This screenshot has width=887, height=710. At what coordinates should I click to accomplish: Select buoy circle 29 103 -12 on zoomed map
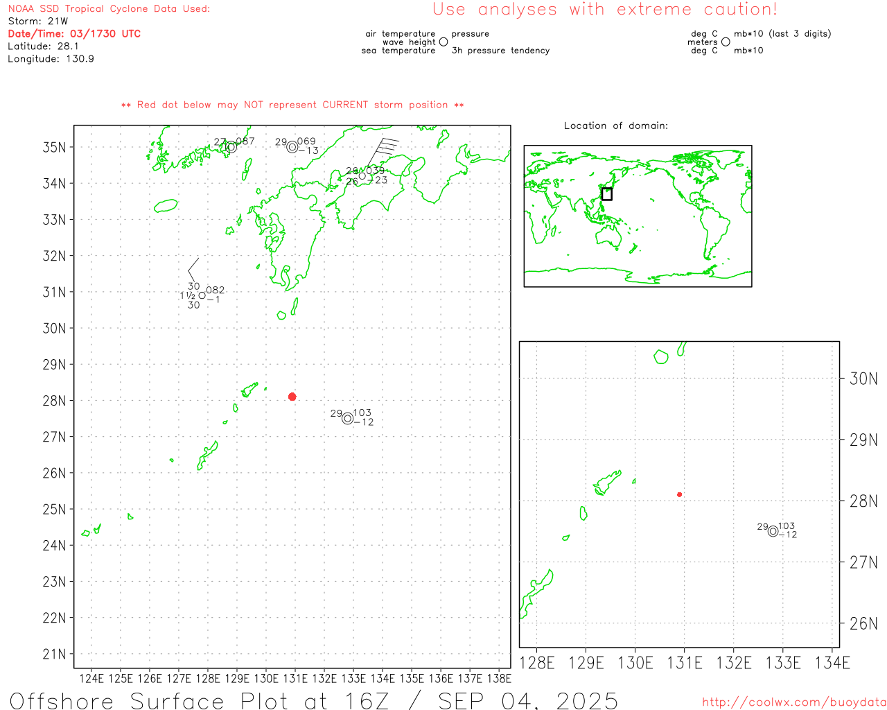(773, 531)
